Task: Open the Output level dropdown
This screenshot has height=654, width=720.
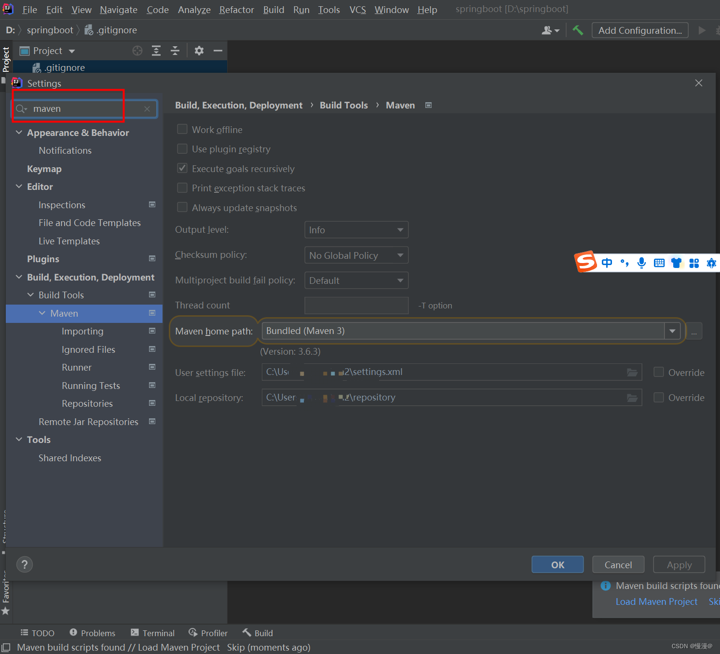Action: (x=356, y=230)
